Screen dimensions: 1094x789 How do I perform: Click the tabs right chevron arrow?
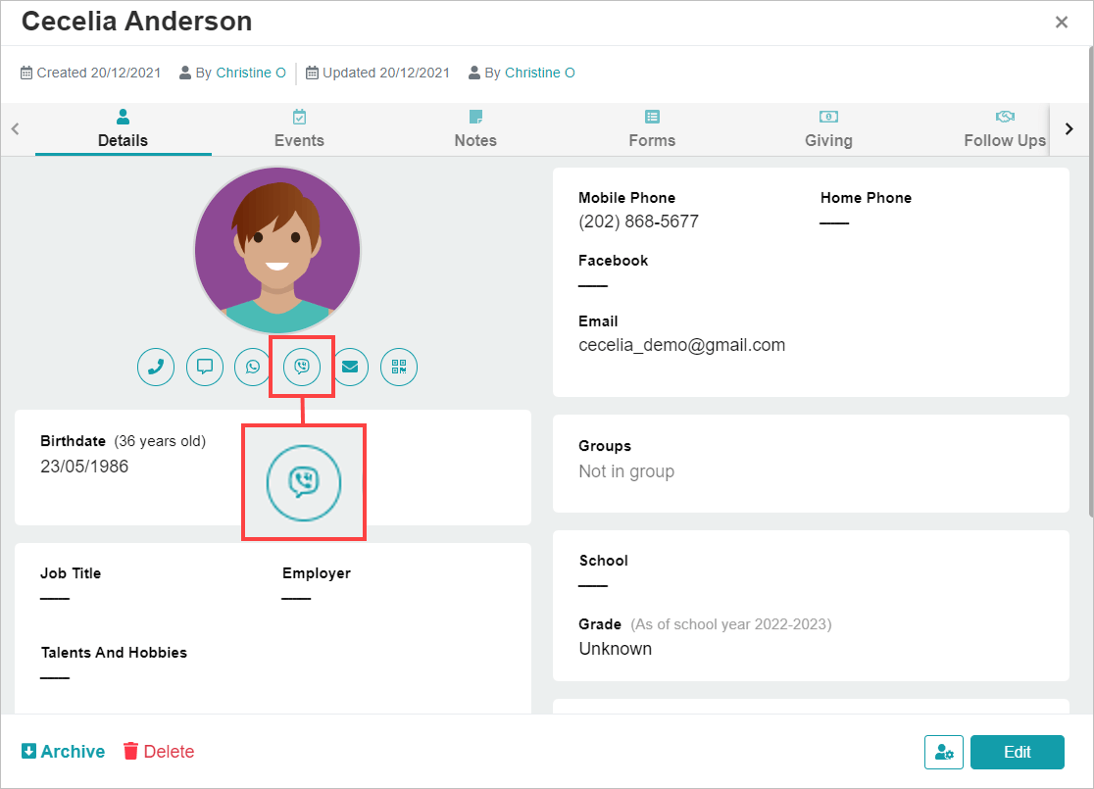1069,129
